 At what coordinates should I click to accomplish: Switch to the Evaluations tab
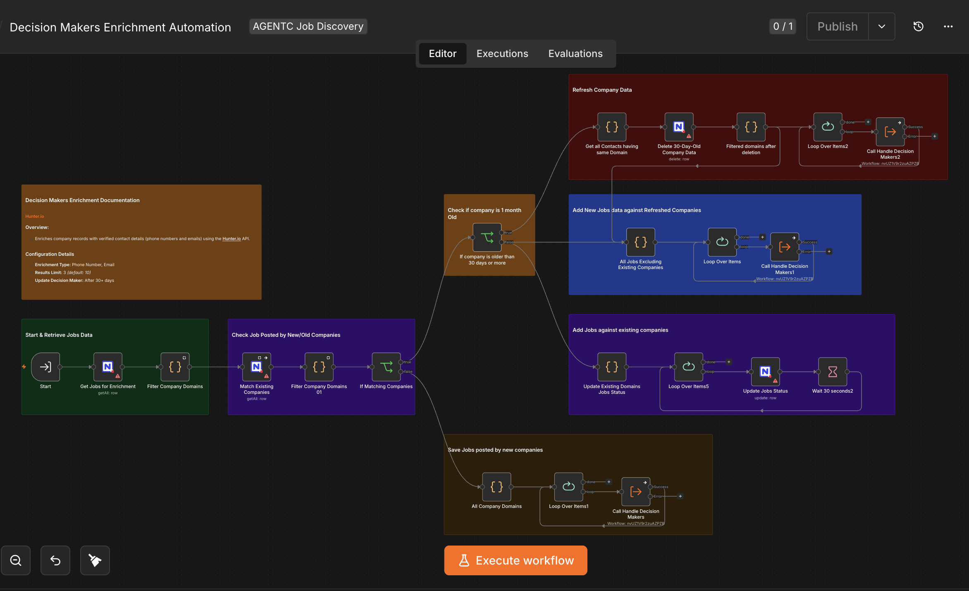pos(575,54)
